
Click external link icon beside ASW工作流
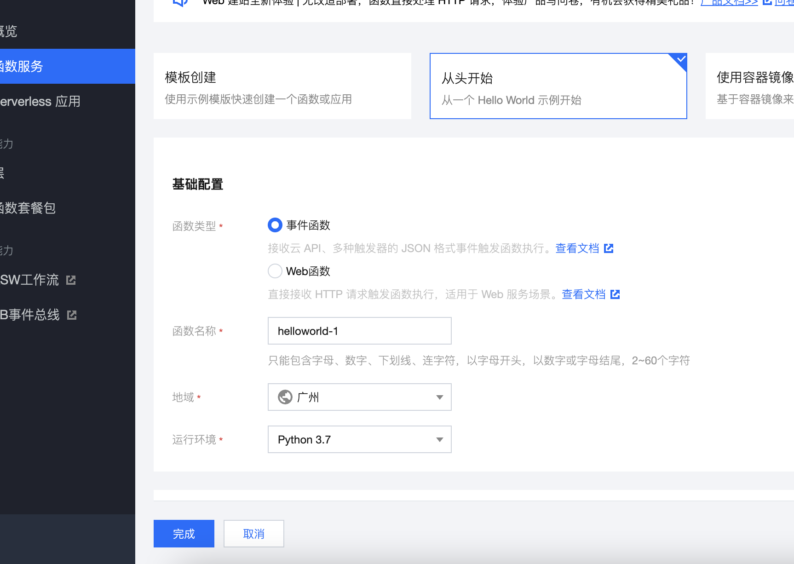(x=71, y=280)
